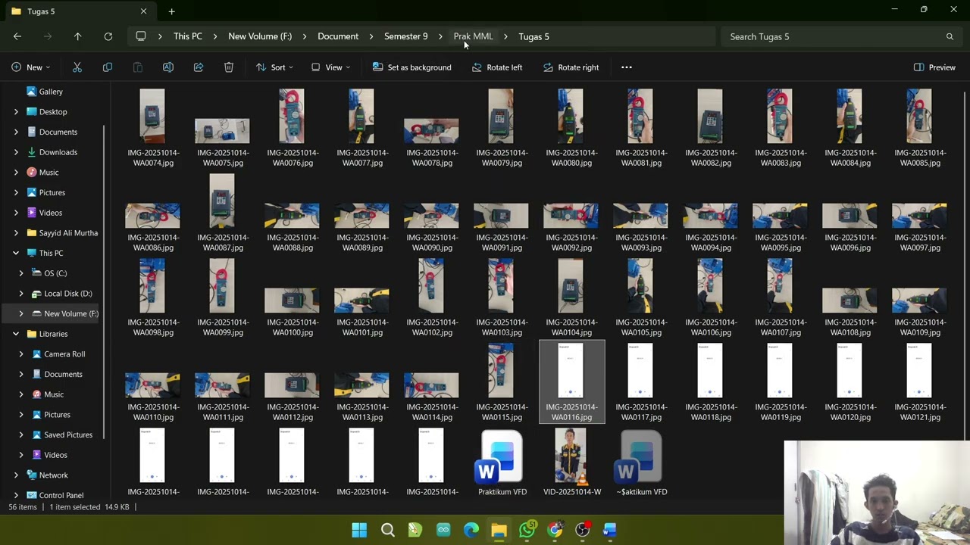Select Camera Roll library
Viewport: 970px width, 545px height.
pyautogui.click(x=58, y=354)
